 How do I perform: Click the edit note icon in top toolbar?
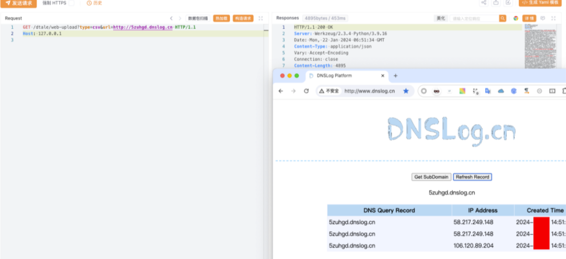pos(508,3)
